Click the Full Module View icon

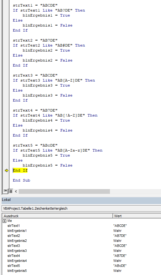[x=11, y=191]
